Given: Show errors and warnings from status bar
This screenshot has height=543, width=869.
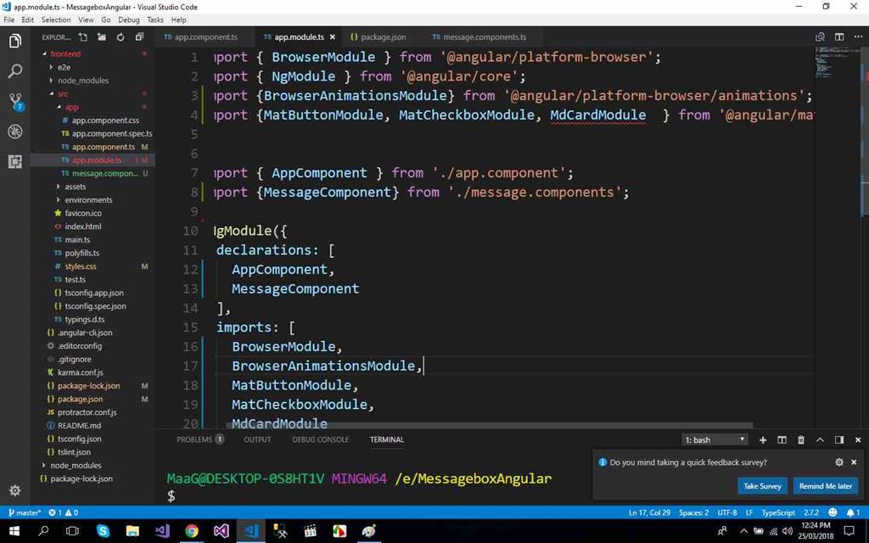Looking at the screenshot, I should 63,512.
